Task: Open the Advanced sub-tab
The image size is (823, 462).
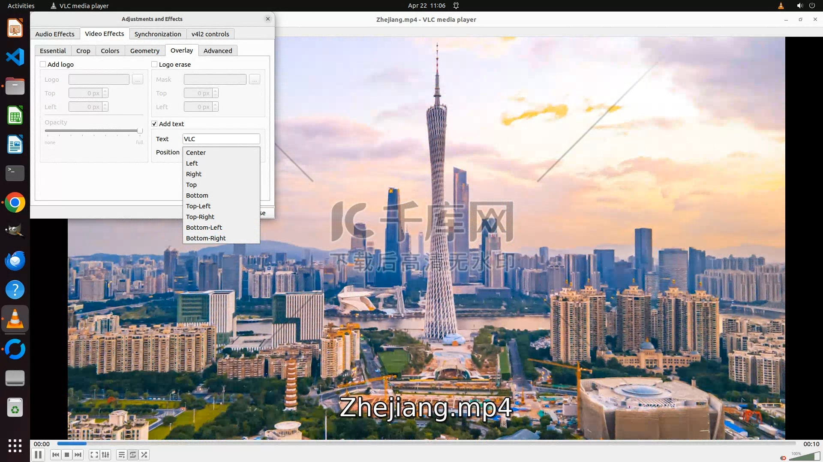Action: (x=218, y=51)
